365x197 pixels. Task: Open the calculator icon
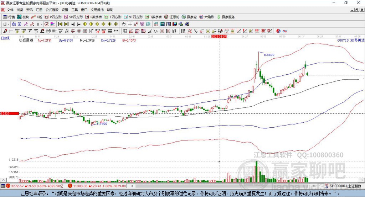162,24
